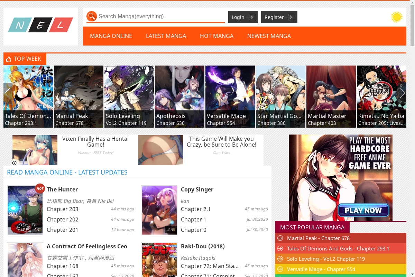Open LATEST MANGA menu item

tap(166, 36)
